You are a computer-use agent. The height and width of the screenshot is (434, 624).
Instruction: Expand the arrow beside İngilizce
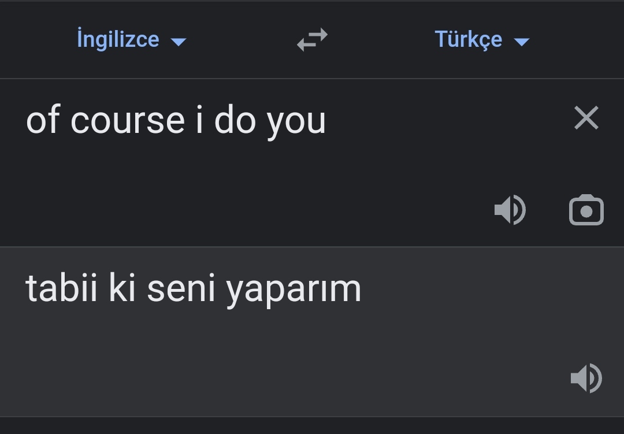[x=179, y=42]
